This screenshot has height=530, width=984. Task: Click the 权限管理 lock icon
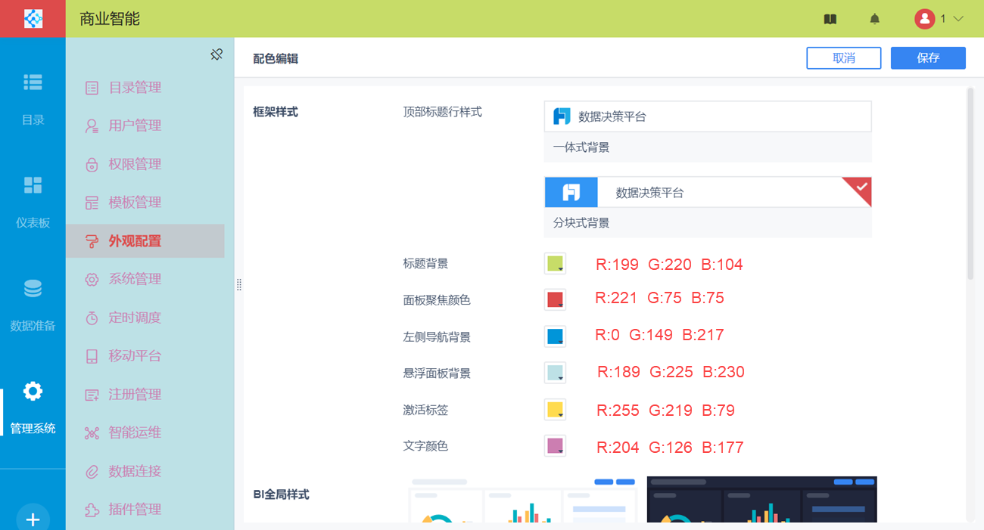click(92, 165)
